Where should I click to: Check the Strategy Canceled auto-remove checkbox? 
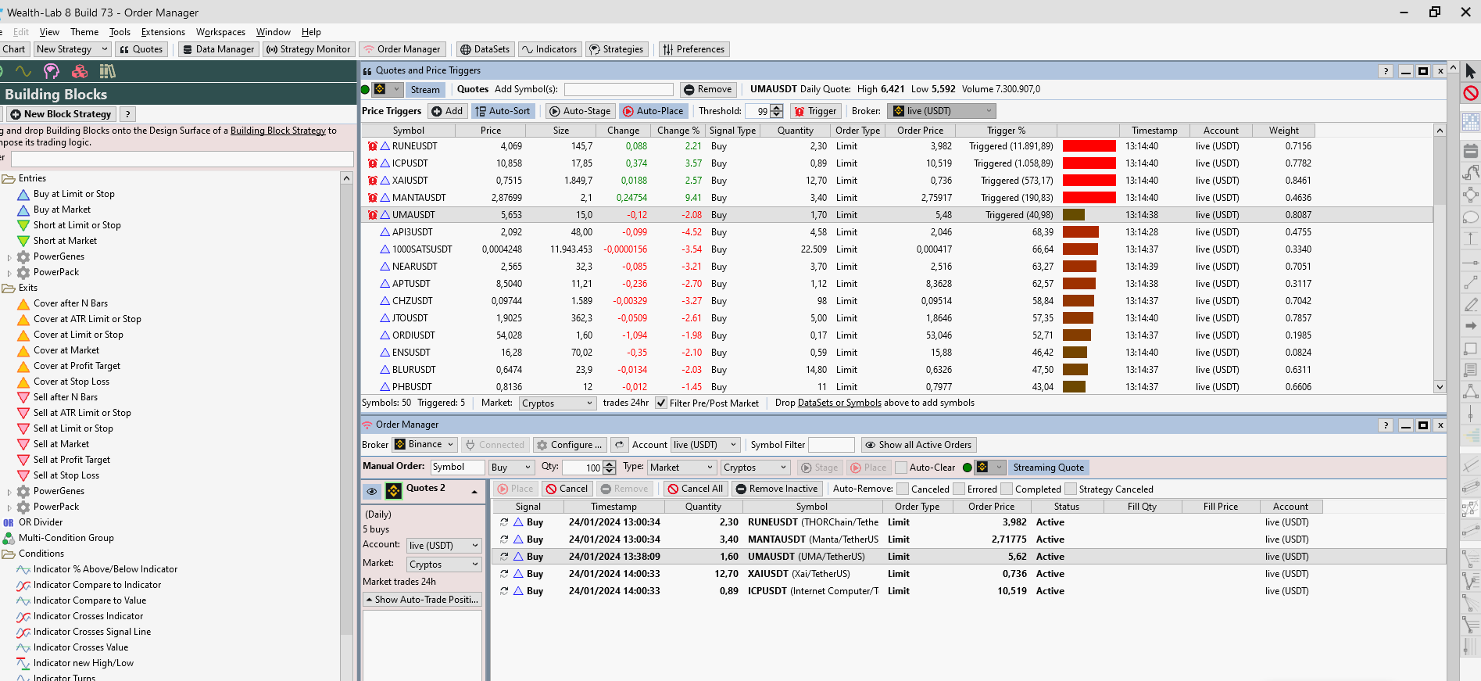[1071, 489]
